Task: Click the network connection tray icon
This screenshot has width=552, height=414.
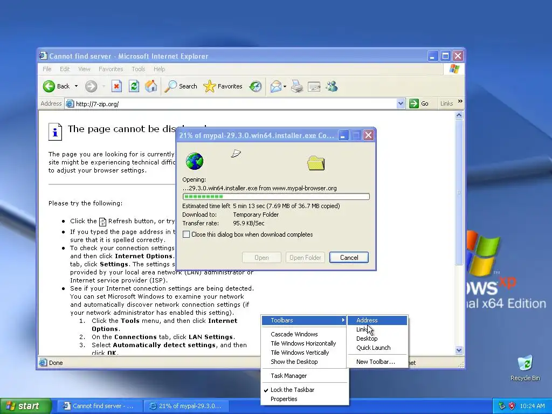Action: click(502, 406)
